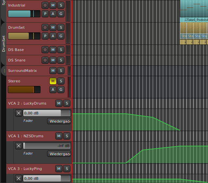Solo the DrumSet track
The height and width of the screenshot is (183, 208).
tap(61, 27)
